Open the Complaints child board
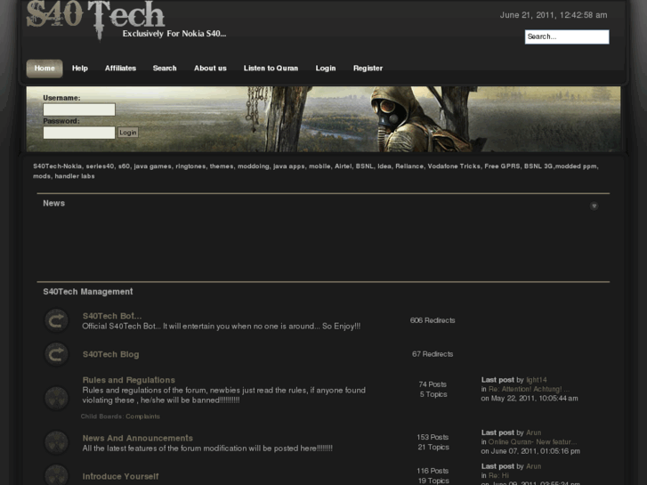The height and width of the screenshot is (485, 647). (142, 416)
